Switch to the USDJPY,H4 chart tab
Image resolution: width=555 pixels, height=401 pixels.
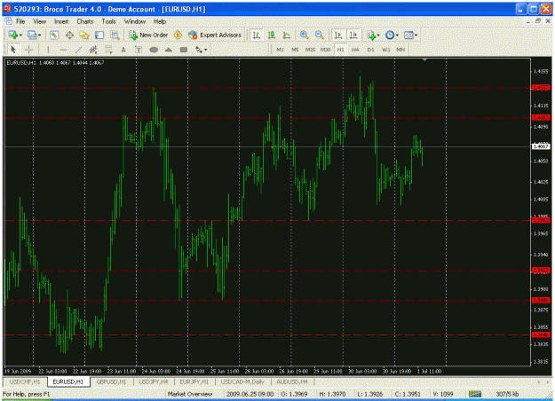pyautogui.click(x=154, y=381)
